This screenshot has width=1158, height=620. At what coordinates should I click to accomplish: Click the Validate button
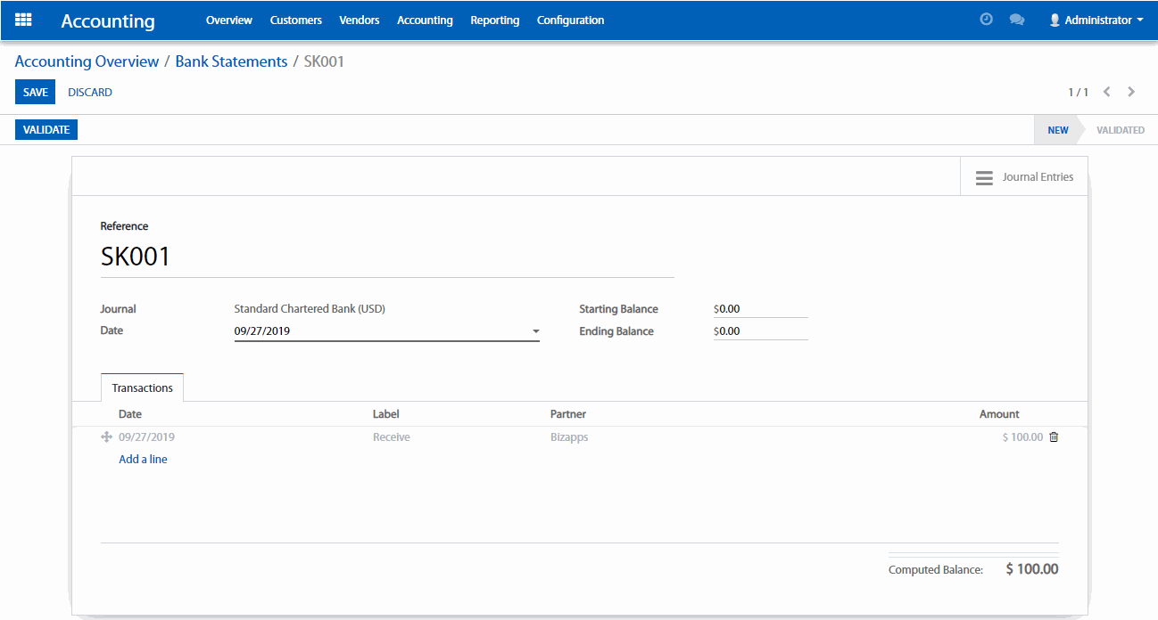point(46,130)
